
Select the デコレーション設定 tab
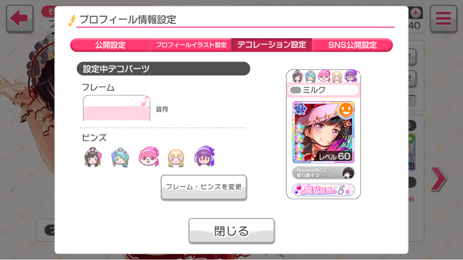pos(272,45)
